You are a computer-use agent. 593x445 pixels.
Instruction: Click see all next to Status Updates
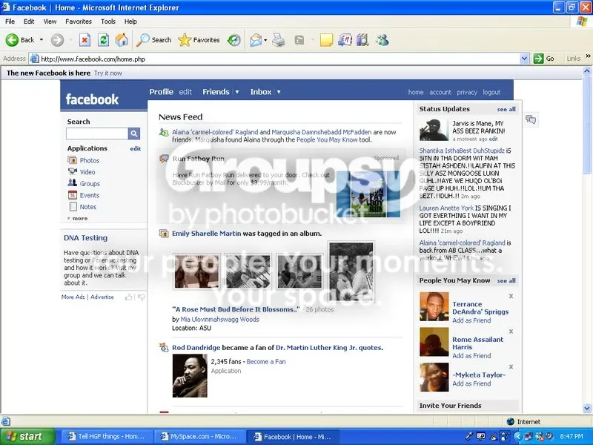tap(506, 109)
